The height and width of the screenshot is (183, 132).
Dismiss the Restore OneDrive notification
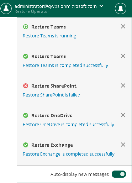click(123, 115)
